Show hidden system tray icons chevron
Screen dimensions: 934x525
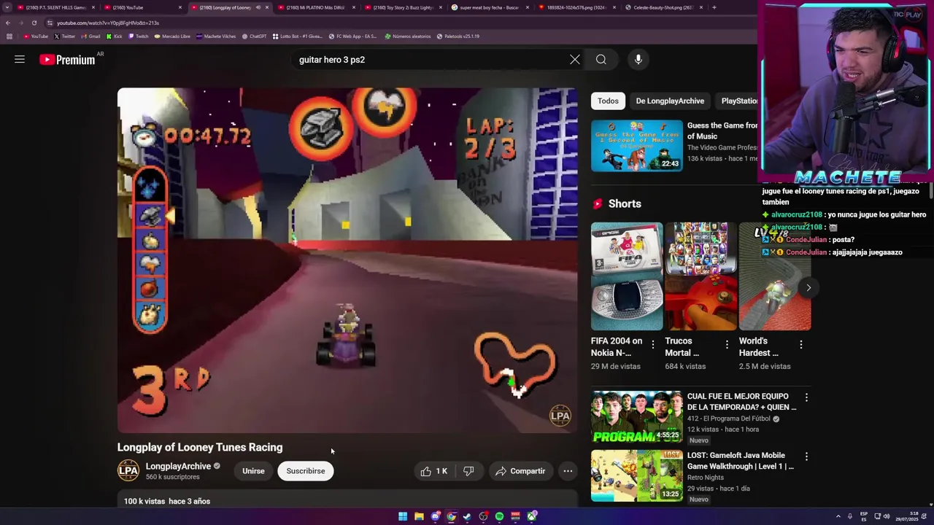tap(838, 516)
